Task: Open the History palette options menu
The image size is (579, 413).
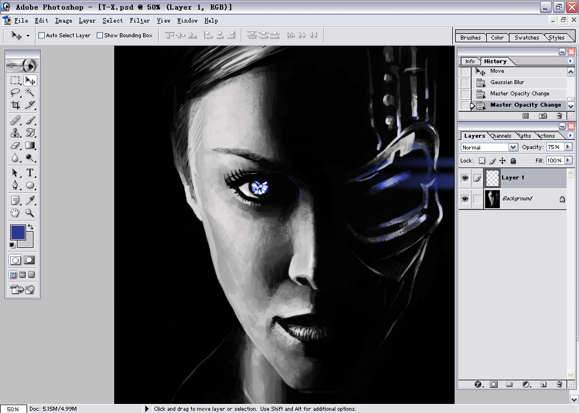Action: coord(570,61)
